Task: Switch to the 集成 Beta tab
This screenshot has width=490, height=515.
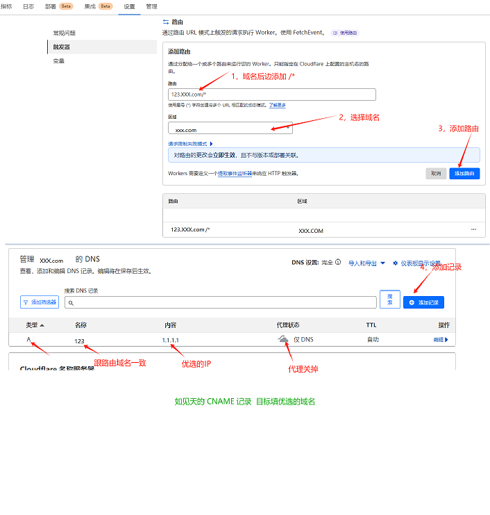Action: tap(99, 6)
